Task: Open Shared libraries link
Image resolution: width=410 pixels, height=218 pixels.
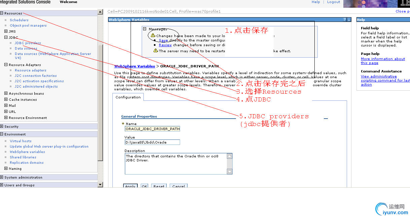Action: pyautogui.click(x=23, y=157)
